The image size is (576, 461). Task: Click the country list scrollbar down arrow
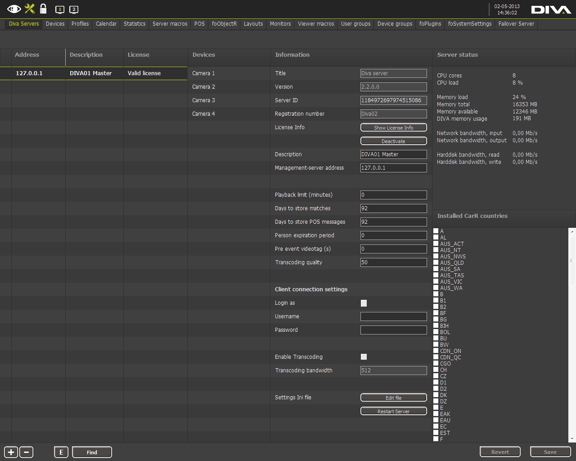coord(572,438)
